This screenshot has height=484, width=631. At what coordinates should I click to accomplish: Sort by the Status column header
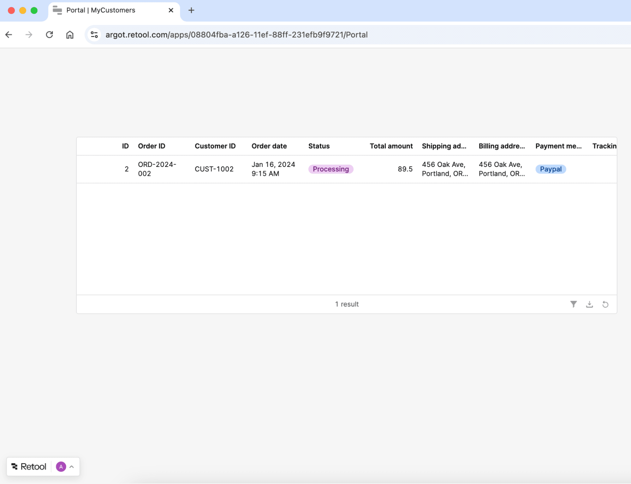[x=319, y=146]
